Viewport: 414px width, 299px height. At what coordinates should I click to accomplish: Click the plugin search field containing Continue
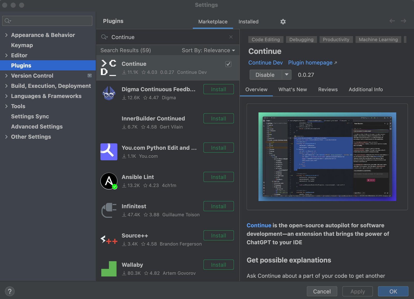click(x=168, y=37)
